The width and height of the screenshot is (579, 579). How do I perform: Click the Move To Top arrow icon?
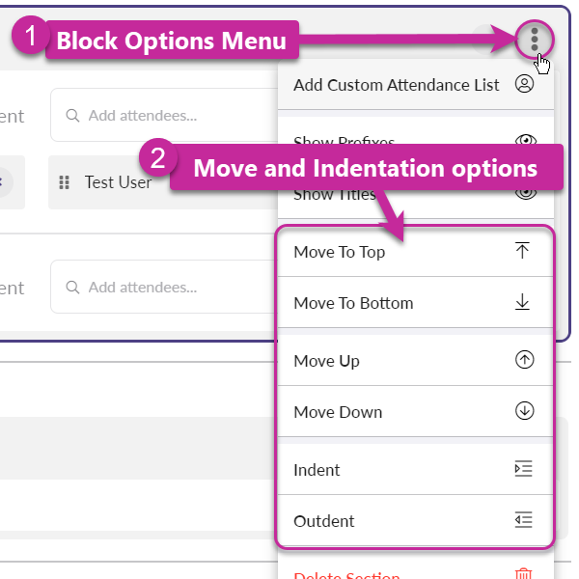tap(523, 251)
